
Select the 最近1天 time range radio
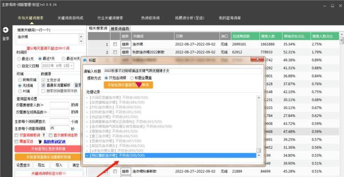(19, 59)
